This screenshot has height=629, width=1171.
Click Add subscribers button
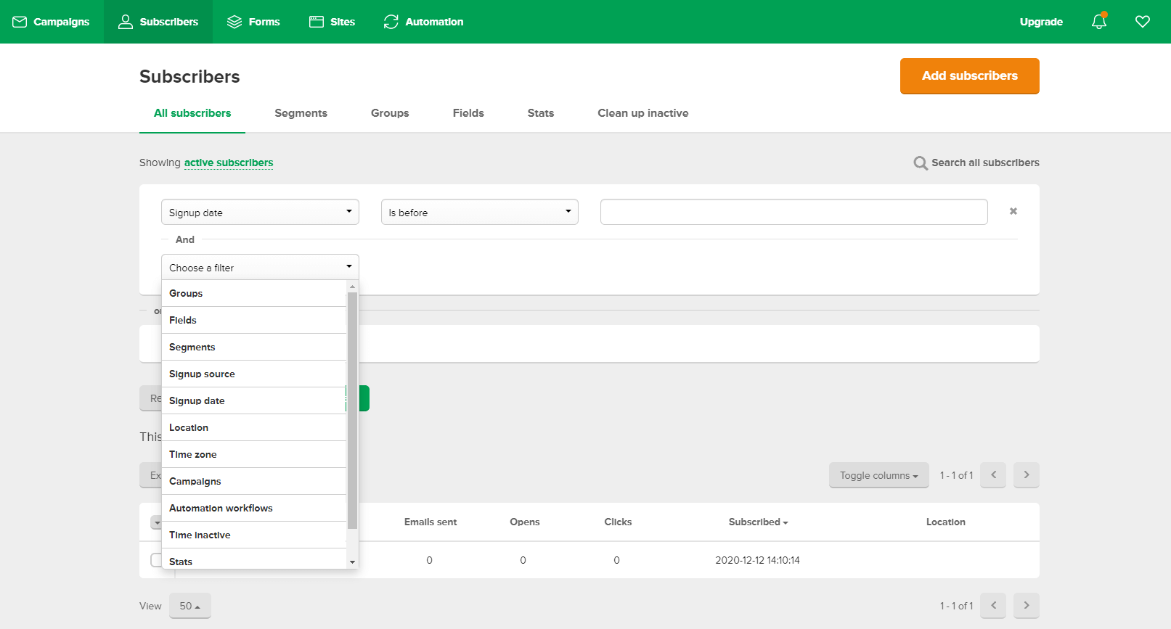pos(970,76)
